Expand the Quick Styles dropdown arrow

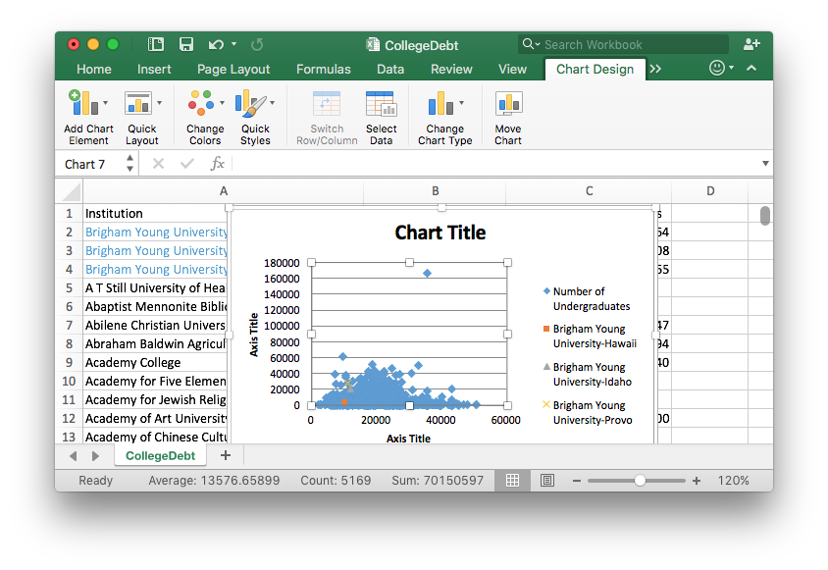click(x=272, y=102)
